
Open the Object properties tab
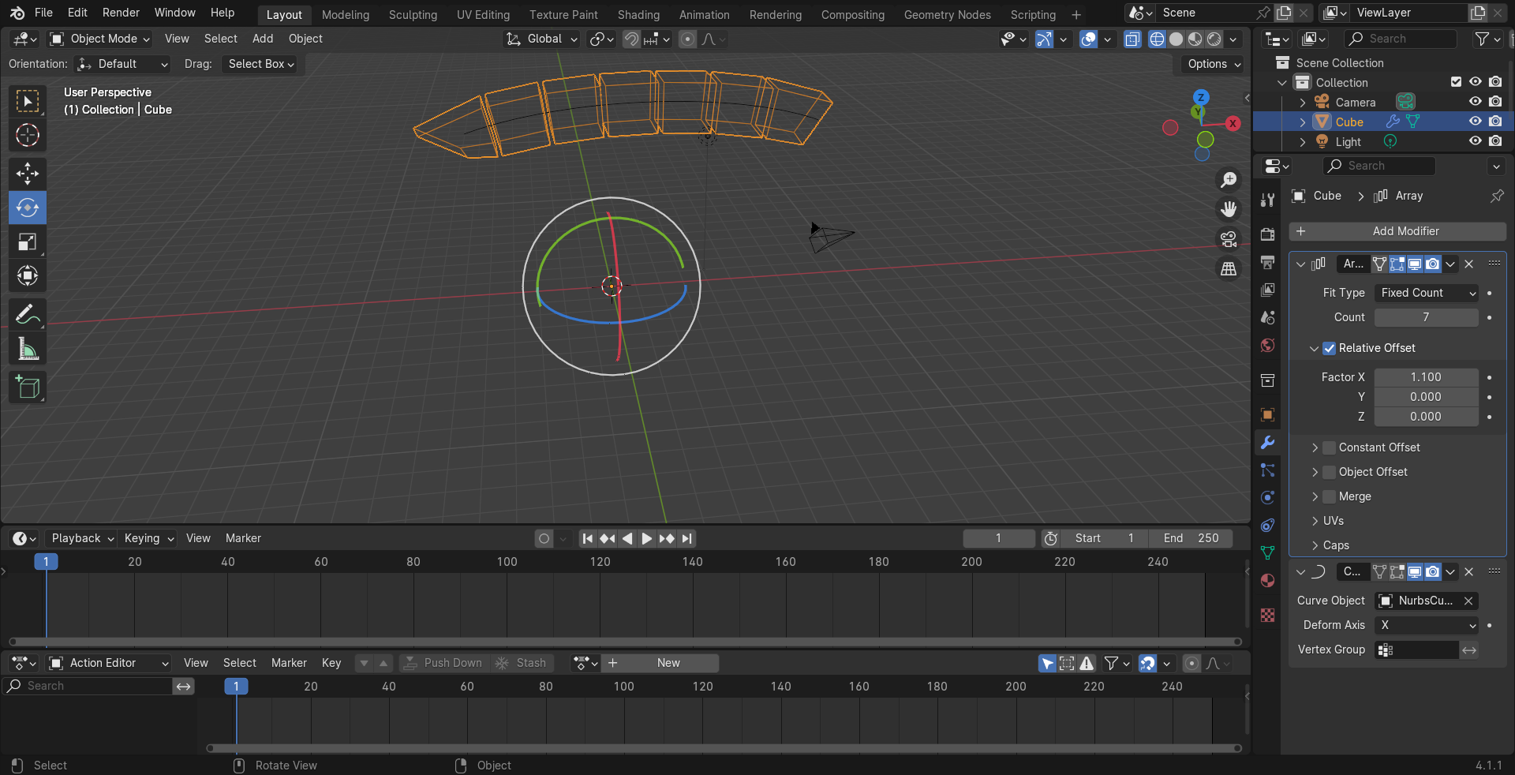[1267, 414]
